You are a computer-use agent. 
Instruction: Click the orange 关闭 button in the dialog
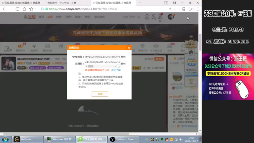100,94
